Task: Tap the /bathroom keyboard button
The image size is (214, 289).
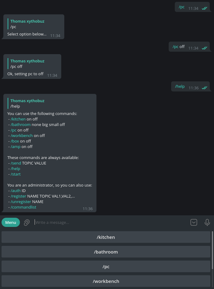Action: pos(106,252)
